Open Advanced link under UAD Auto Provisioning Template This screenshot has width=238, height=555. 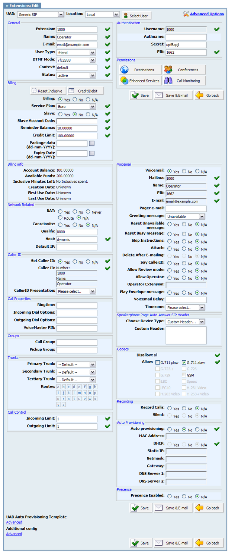point(14,522)
